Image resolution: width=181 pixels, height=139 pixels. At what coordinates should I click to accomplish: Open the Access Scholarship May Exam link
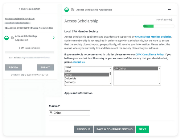click(x=20, y=19)
